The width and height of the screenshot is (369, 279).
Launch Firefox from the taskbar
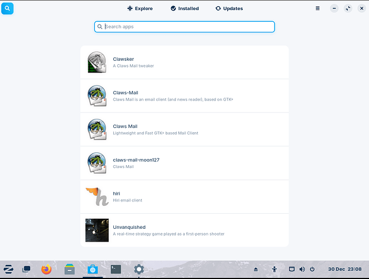(x=46, y=270)
